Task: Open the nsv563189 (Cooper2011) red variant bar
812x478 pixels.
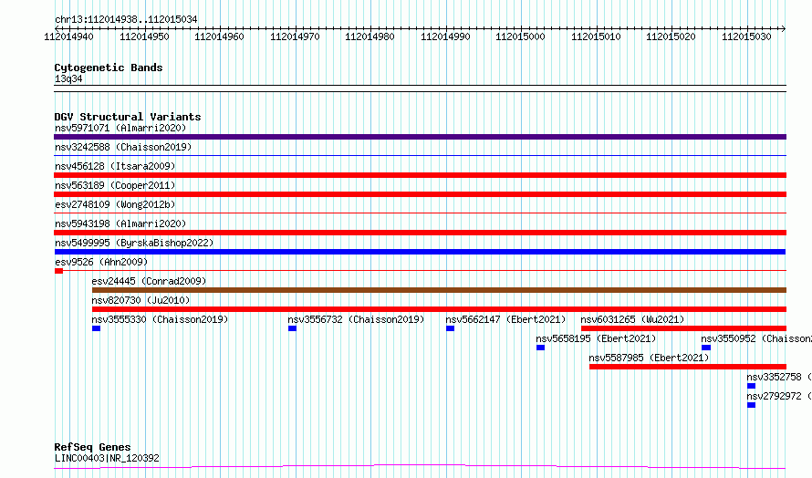Action: pos(420,194)
